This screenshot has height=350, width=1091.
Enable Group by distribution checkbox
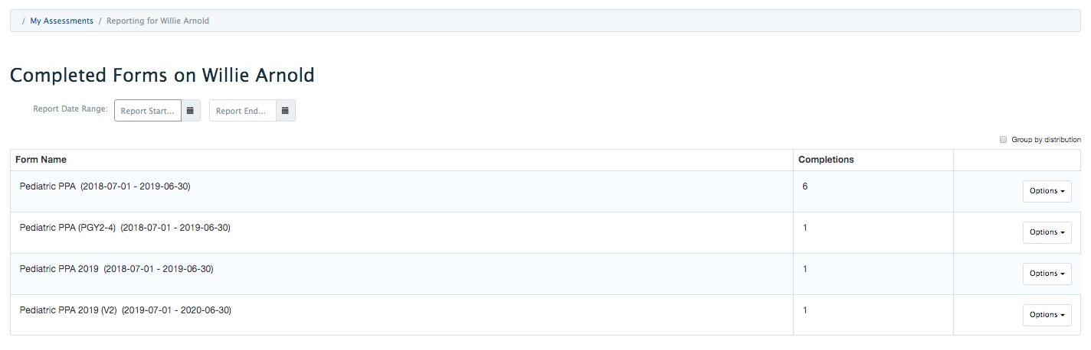pyautogui.click(x=1004, y=140)
